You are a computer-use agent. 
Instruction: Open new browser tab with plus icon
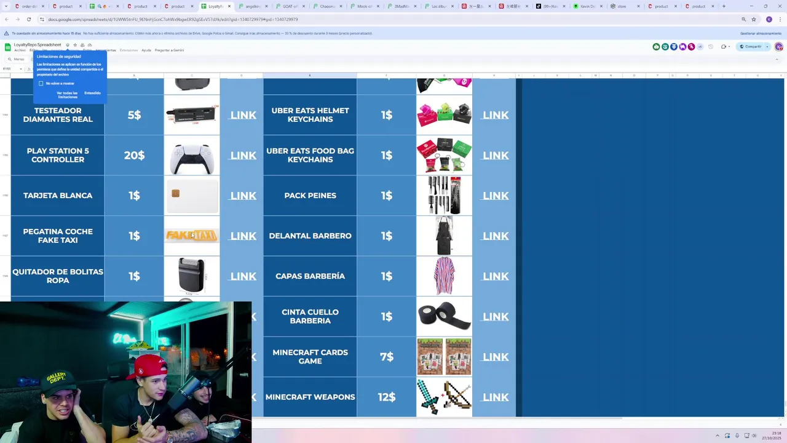pos(724,6)
